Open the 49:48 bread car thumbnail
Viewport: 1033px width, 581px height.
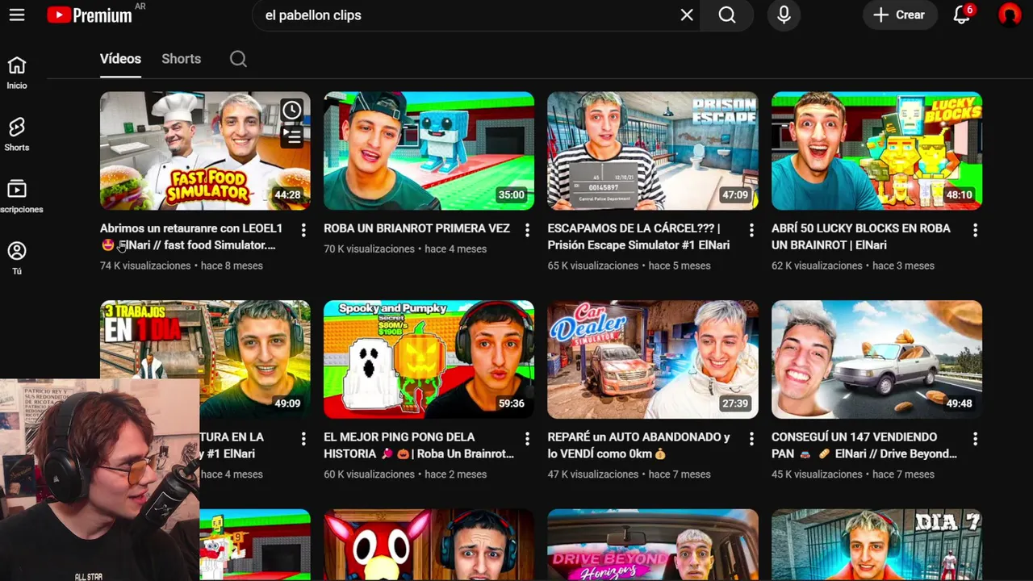tap(876, 359)
